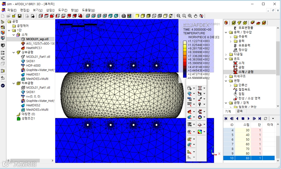Click the circled F friction icon in floating toolbar
Screen dimensions: 281x169
tap(189, 132)
